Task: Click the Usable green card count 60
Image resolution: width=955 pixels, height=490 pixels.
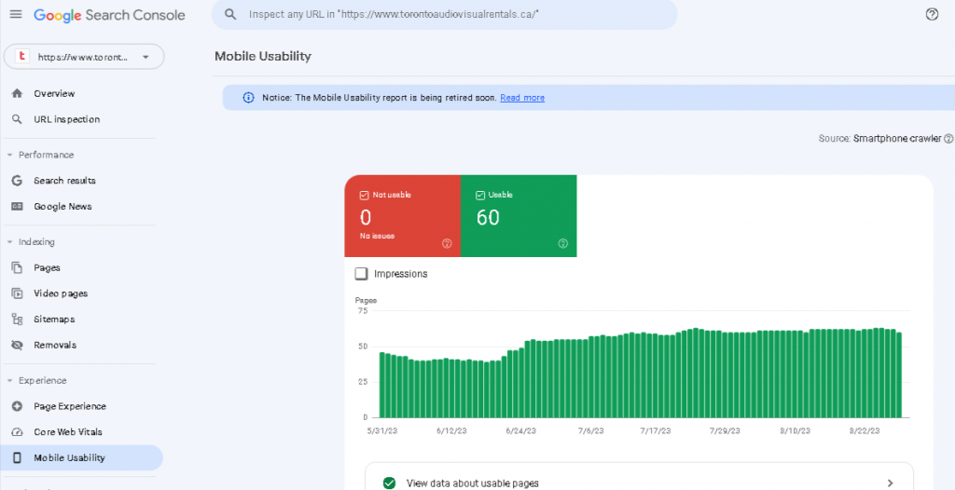Action: 488,218
